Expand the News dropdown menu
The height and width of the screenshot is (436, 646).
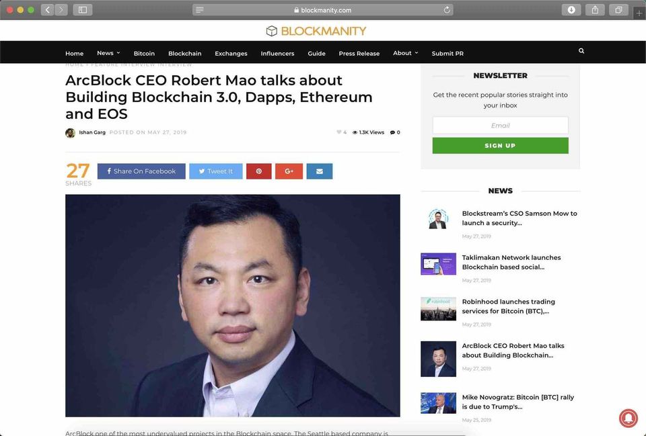click(x=108, y=53)
